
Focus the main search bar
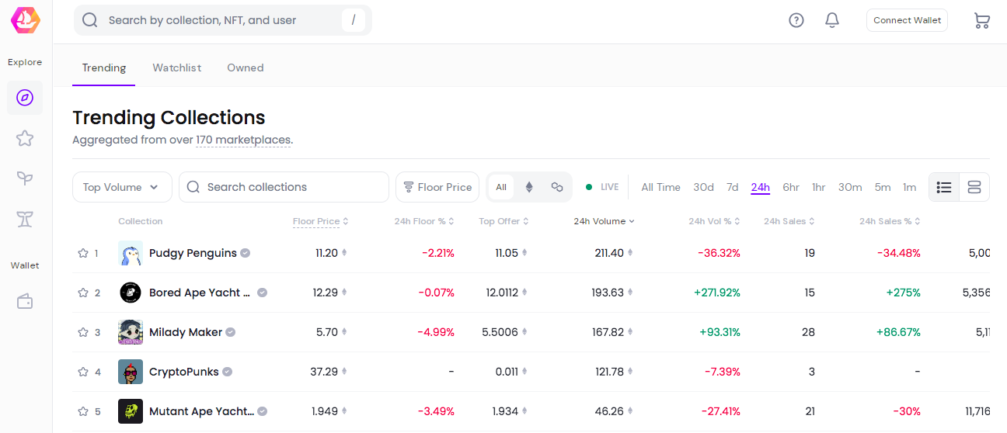click(x=223, y=20)
